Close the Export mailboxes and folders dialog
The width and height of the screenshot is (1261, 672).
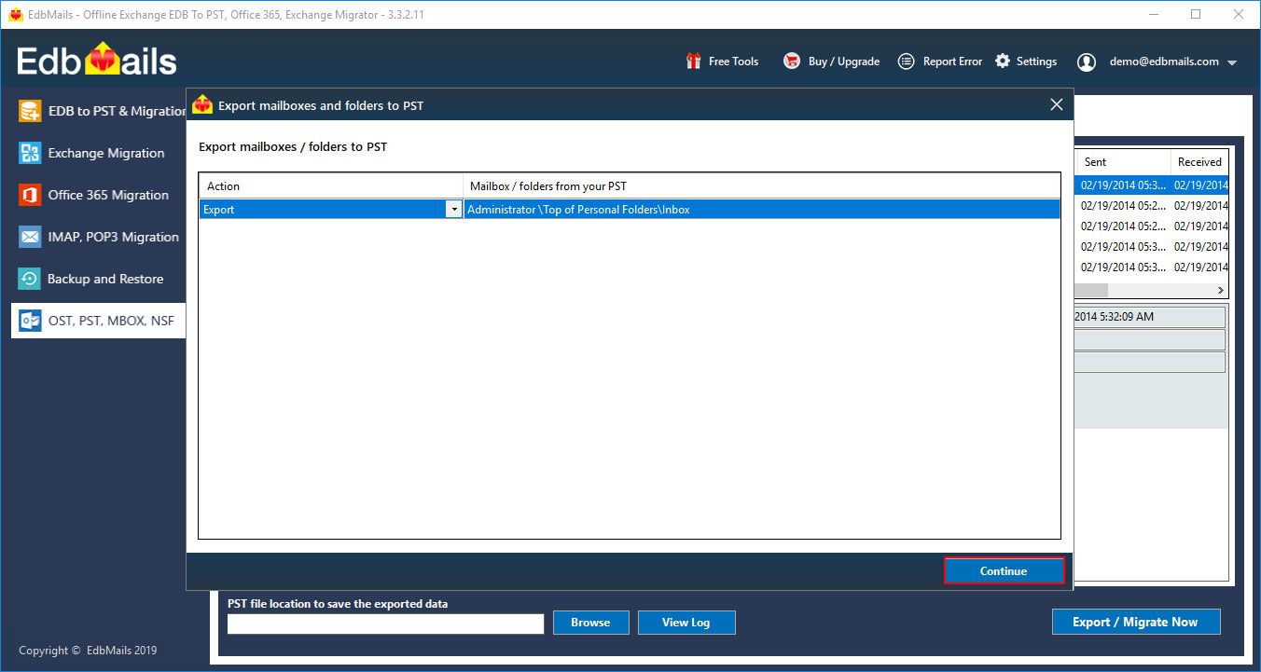click(x=1057, y=105)
